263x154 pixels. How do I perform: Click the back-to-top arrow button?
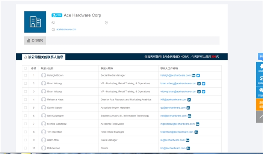(x=260, y=117)
